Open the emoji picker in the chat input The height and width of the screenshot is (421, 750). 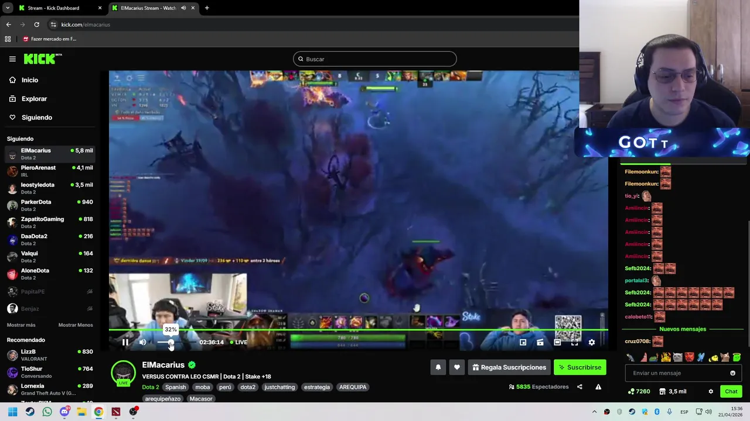pyautogui.click(x=732, y=373)
